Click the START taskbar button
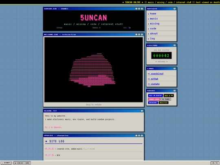This screenshot has height=165, width=220. click(x=6, y=163)
